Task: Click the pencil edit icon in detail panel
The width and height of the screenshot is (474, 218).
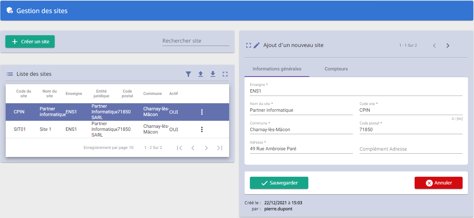Action: (x=257, y=45)
